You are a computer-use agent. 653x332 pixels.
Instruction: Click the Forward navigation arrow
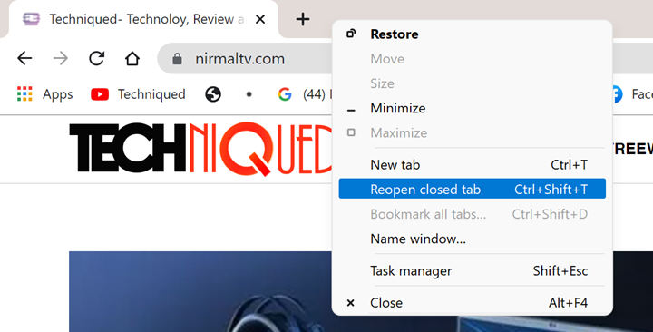(61, 58)
